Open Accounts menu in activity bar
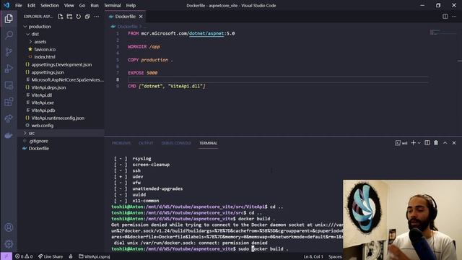 tap(9, 227)
